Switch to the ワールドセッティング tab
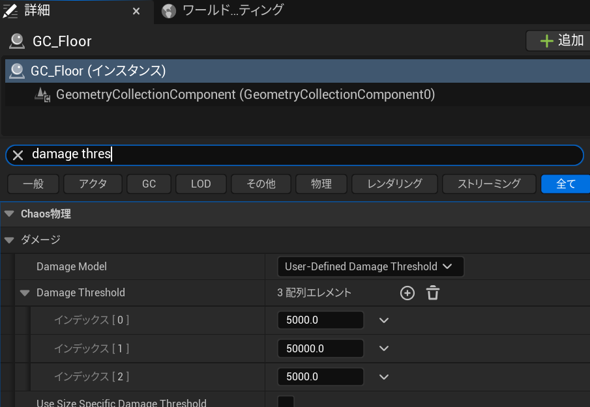Screen dimensions: 590x407 pos(231,10)
